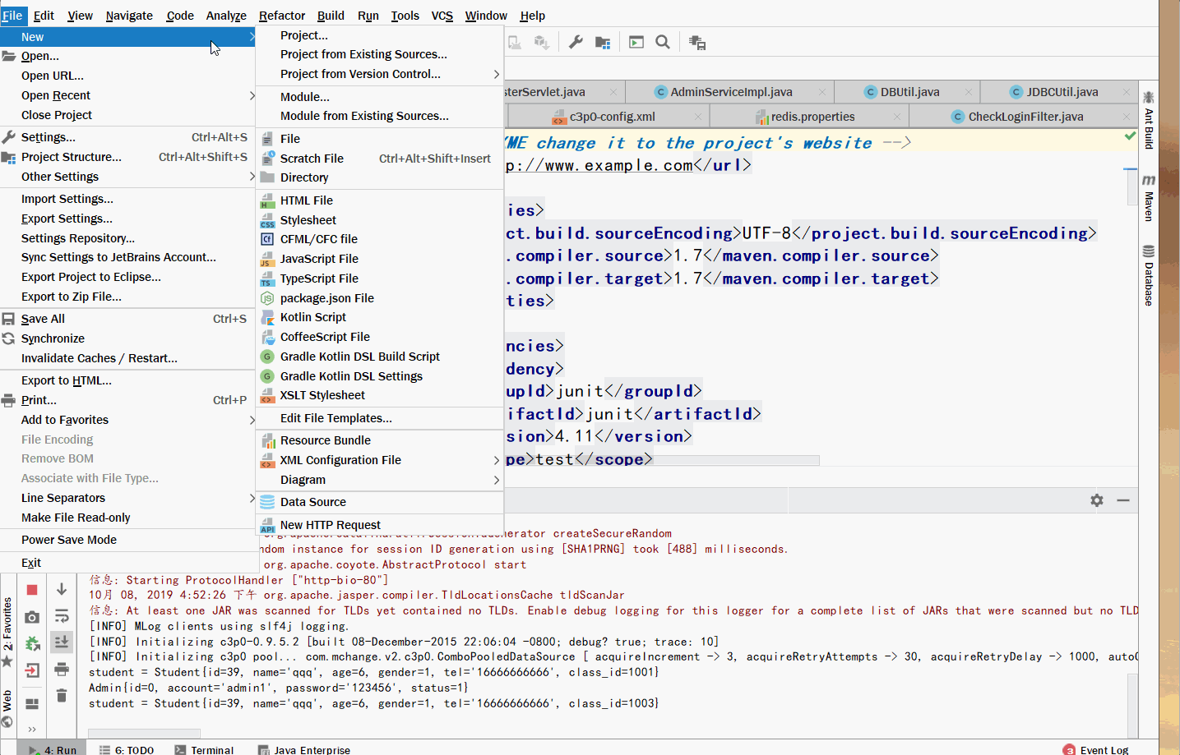Viewport: 1180px width, 755px height.
Task: Expand Project from Version Control submenu
Action: (x=496, y=74)
